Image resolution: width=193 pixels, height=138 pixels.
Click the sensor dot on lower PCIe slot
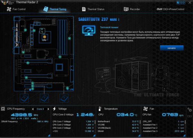click(x=26, y=78)
